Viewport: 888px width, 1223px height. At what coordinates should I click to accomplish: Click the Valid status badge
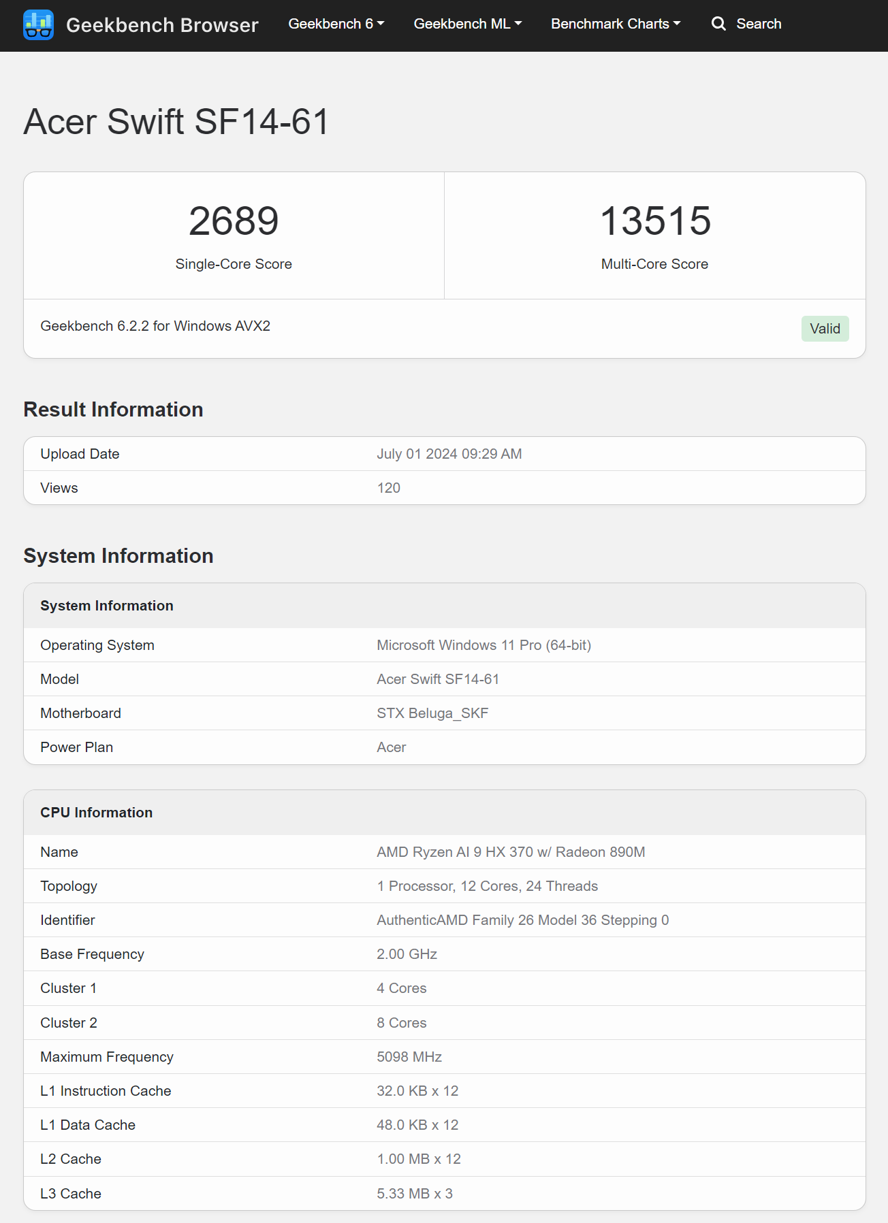point(825,329)
